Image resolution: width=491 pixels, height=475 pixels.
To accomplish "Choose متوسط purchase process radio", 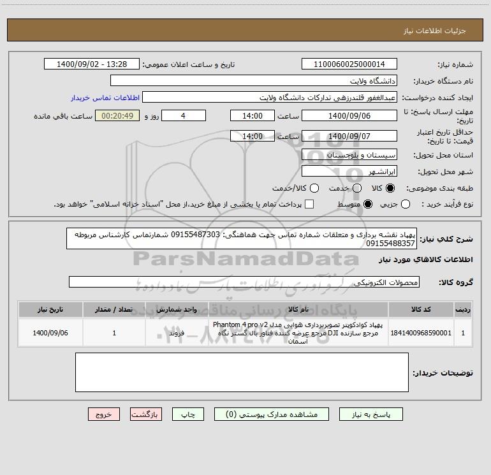I will pyautogui.click(x=368, y=204).
